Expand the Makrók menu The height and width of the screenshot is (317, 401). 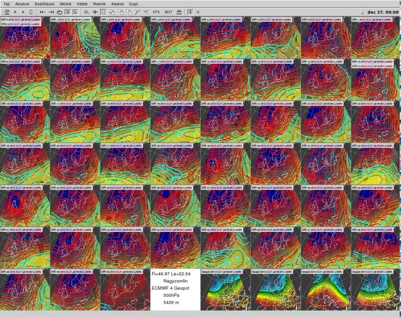click(100, 4)
